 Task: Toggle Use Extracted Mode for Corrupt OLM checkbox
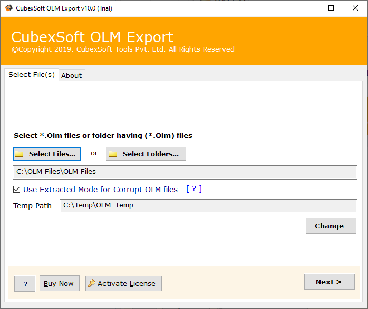[17, 190]
